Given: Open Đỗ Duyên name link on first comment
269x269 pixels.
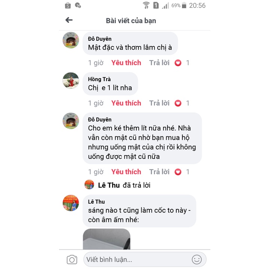Looking at the screenshot, I should 100,39.
